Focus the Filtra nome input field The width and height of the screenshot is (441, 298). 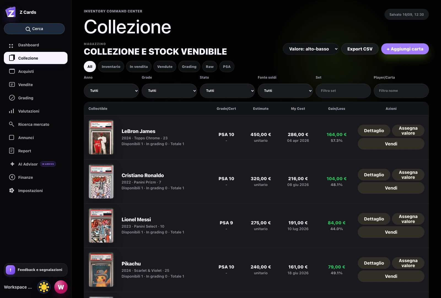[x=401, y=91]
